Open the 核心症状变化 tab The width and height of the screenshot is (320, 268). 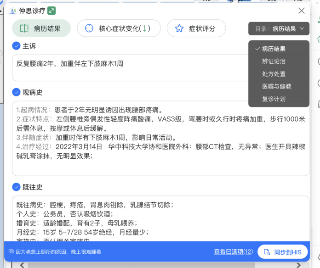pyautogui.click(x=119, y=28)
